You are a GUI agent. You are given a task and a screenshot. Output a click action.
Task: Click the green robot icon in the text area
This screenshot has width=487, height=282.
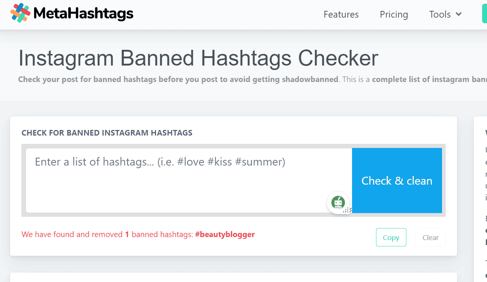338,203
